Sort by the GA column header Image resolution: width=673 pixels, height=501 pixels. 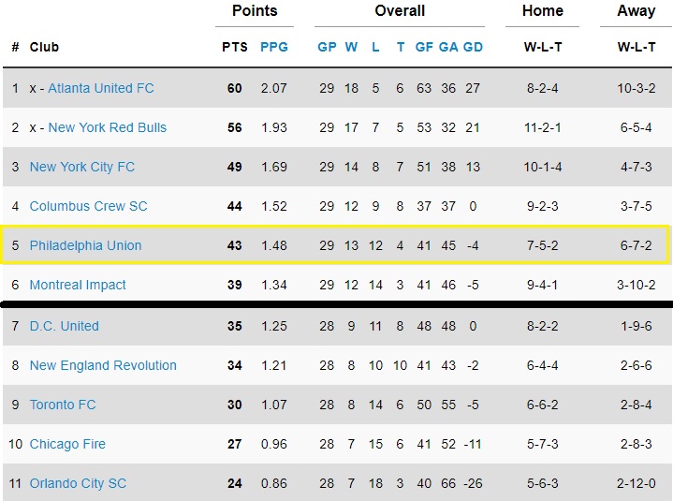click(x=448, y=47)
